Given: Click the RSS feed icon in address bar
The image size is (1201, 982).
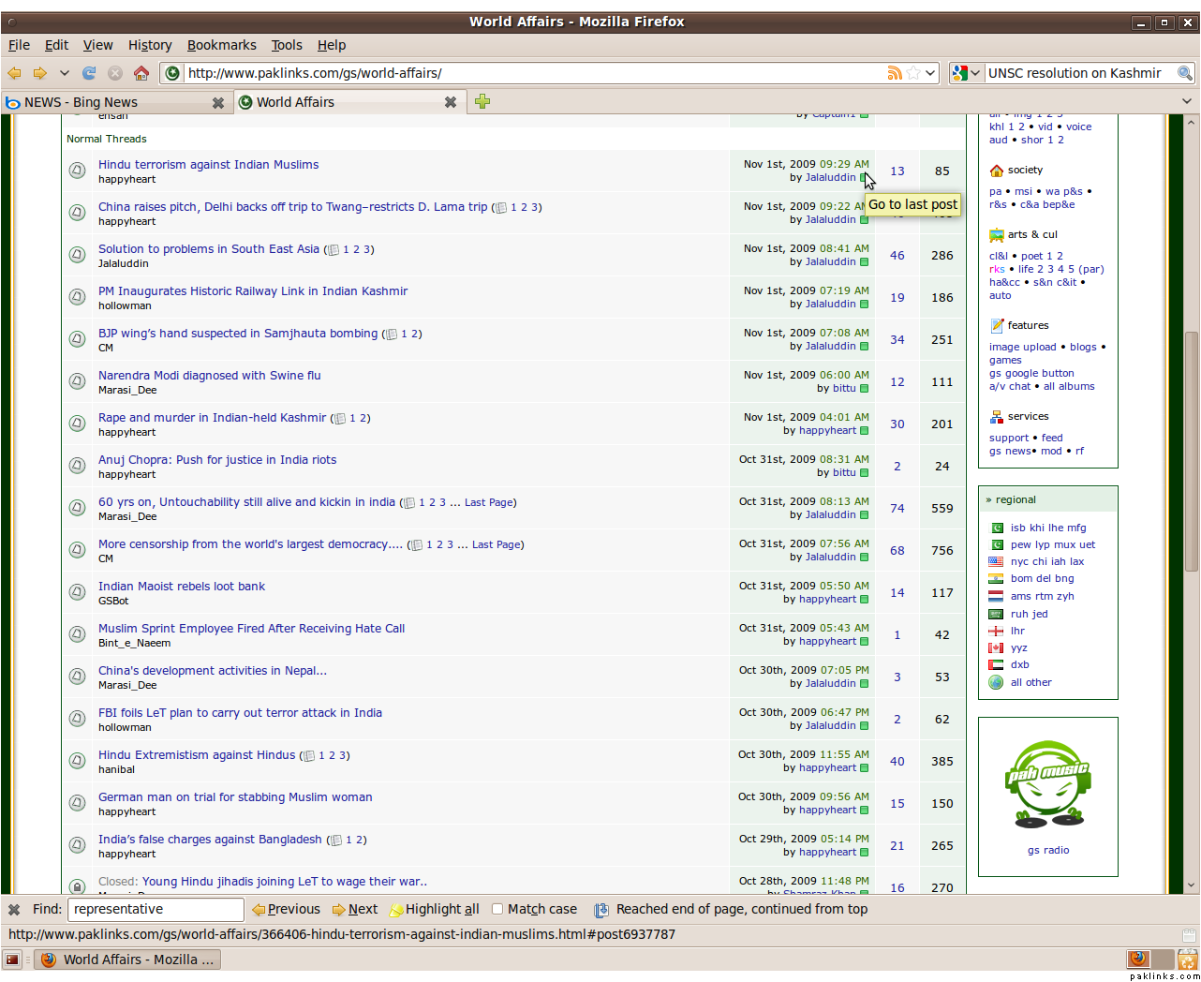Looking at the screenshot, I should 895,73.
